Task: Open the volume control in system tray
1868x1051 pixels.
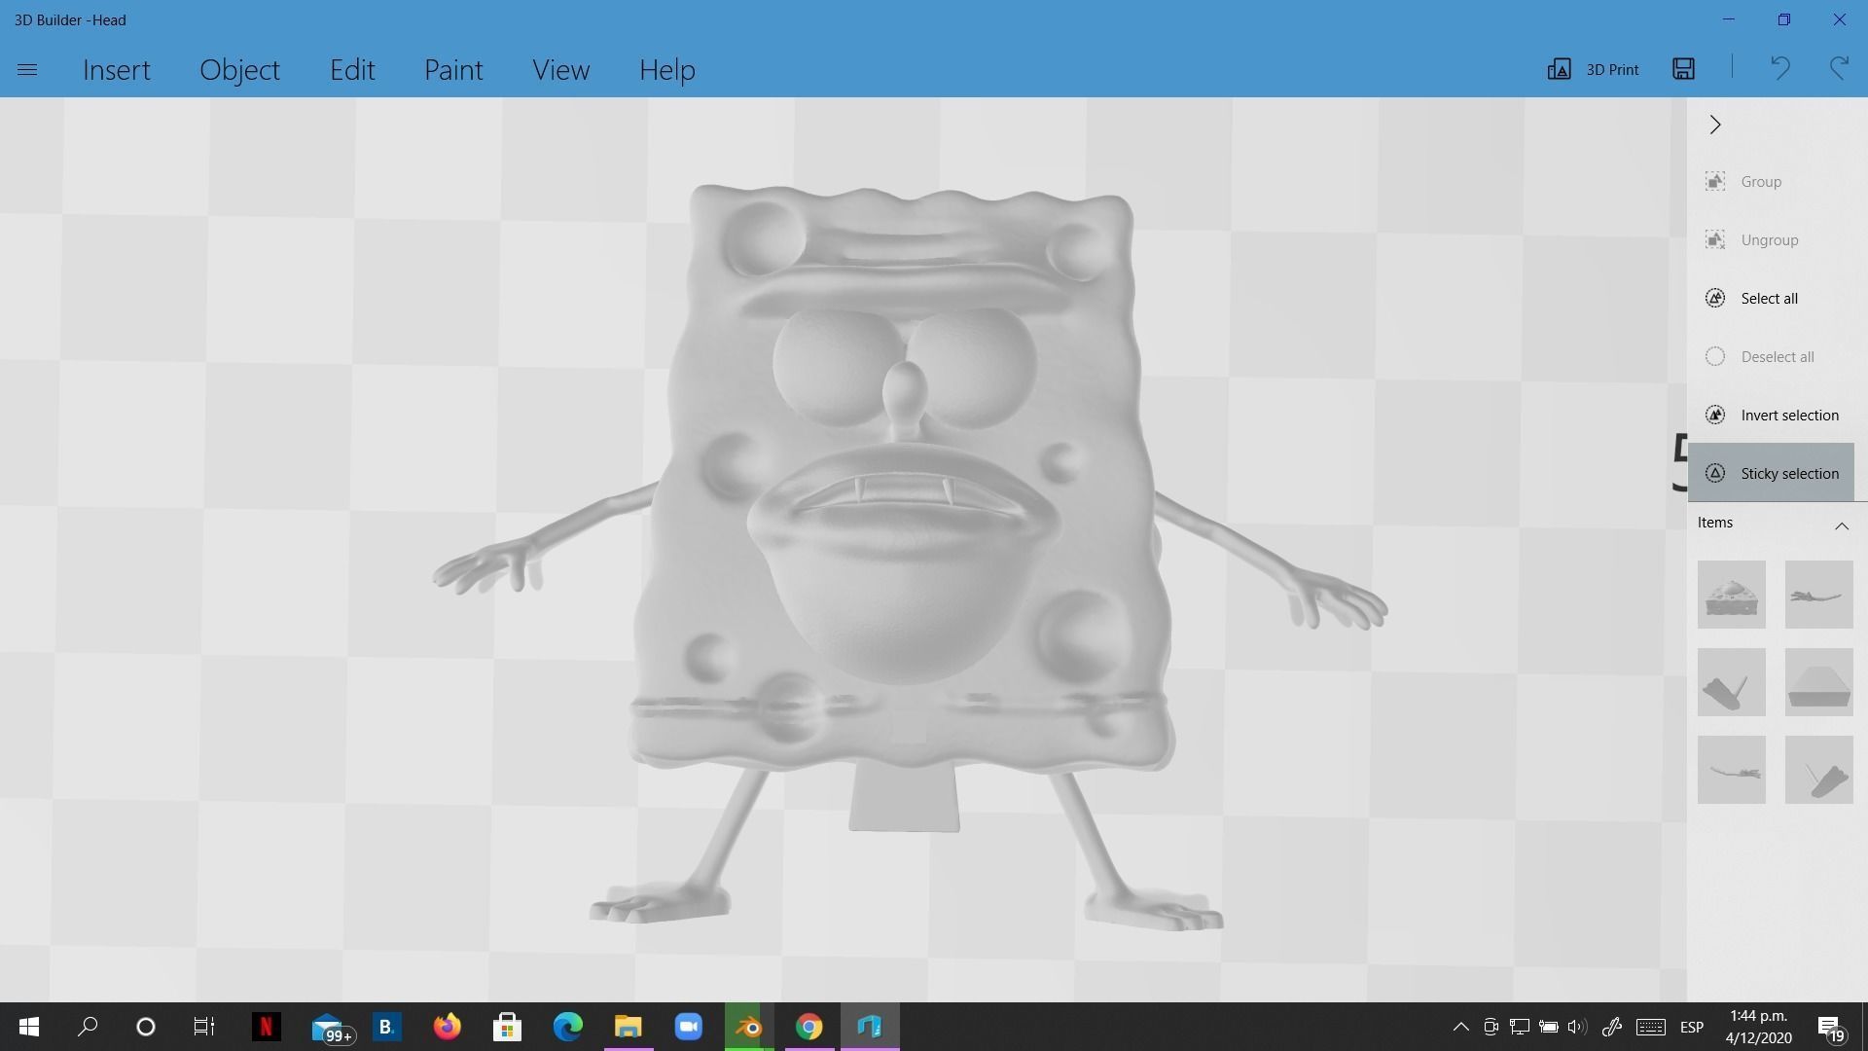Action: click(1577, 1027)
